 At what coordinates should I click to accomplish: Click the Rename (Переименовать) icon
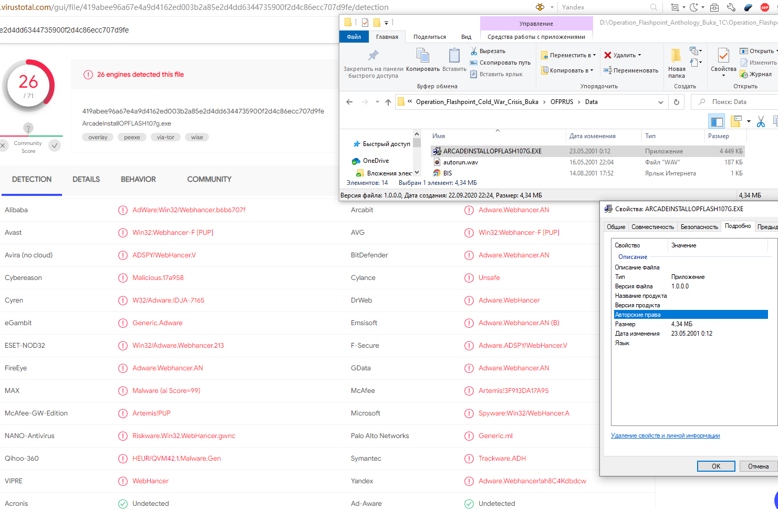(x=608, y=70)
